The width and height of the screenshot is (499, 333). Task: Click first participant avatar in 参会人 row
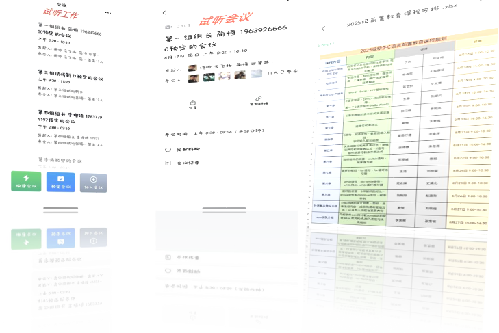tap(194, 78)
